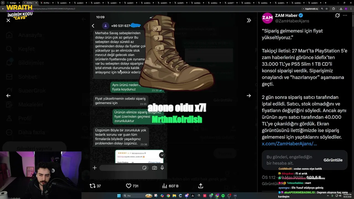Open Copilot from the taskbar

[162, 196]
